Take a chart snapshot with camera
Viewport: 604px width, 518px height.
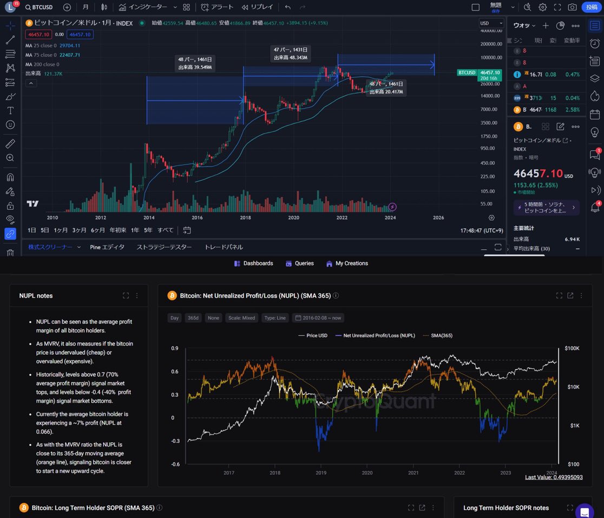click(x=573, y=8)
